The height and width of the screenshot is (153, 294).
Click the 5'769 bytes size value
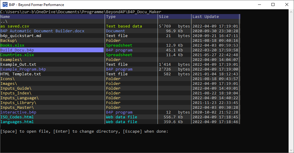(174, 26)
